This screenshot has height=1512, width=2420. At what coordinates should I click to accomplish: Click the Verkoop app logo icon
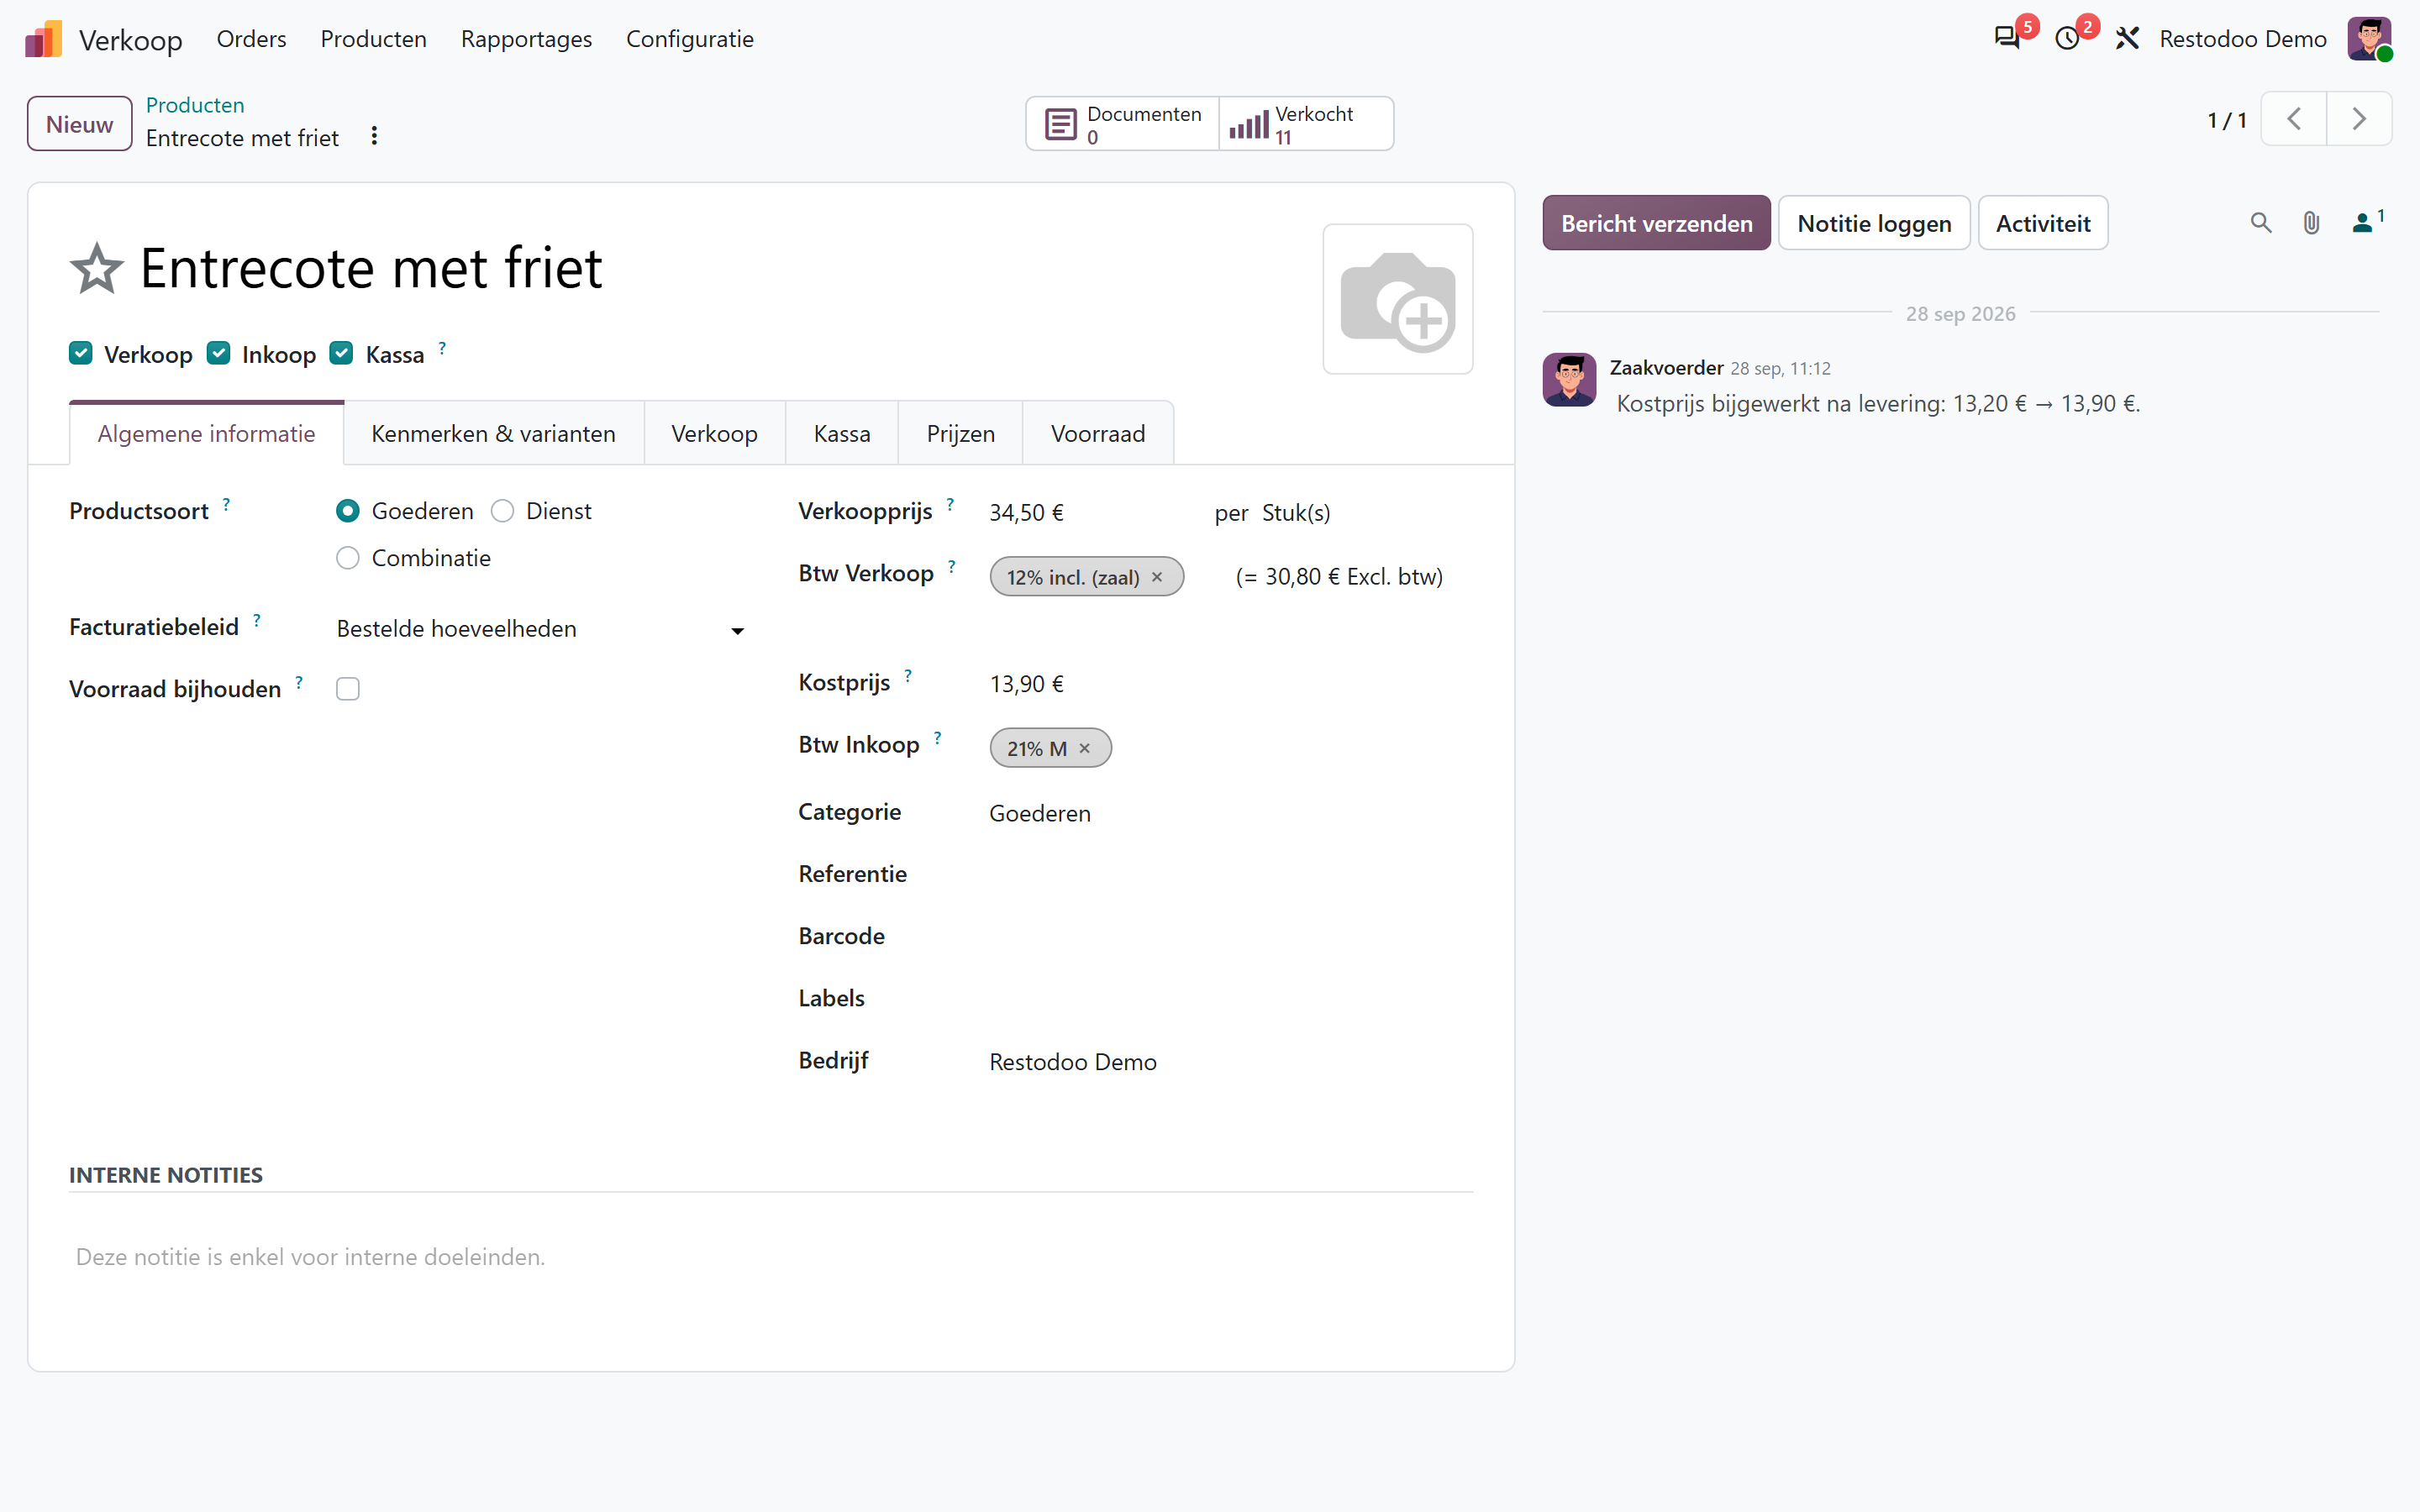coord(43,39)
